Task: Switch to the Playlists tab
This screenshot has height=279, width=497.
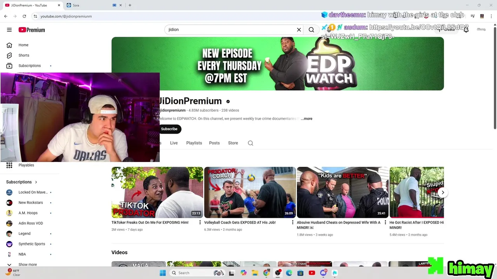Action: tap(194, 143)
